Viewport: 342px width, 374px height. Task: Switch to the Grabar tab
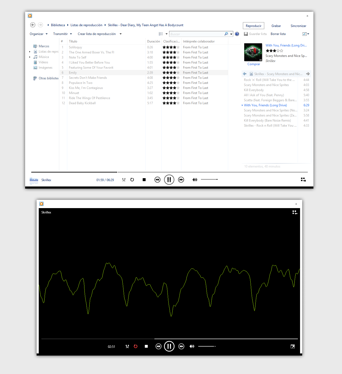point(276,26)
